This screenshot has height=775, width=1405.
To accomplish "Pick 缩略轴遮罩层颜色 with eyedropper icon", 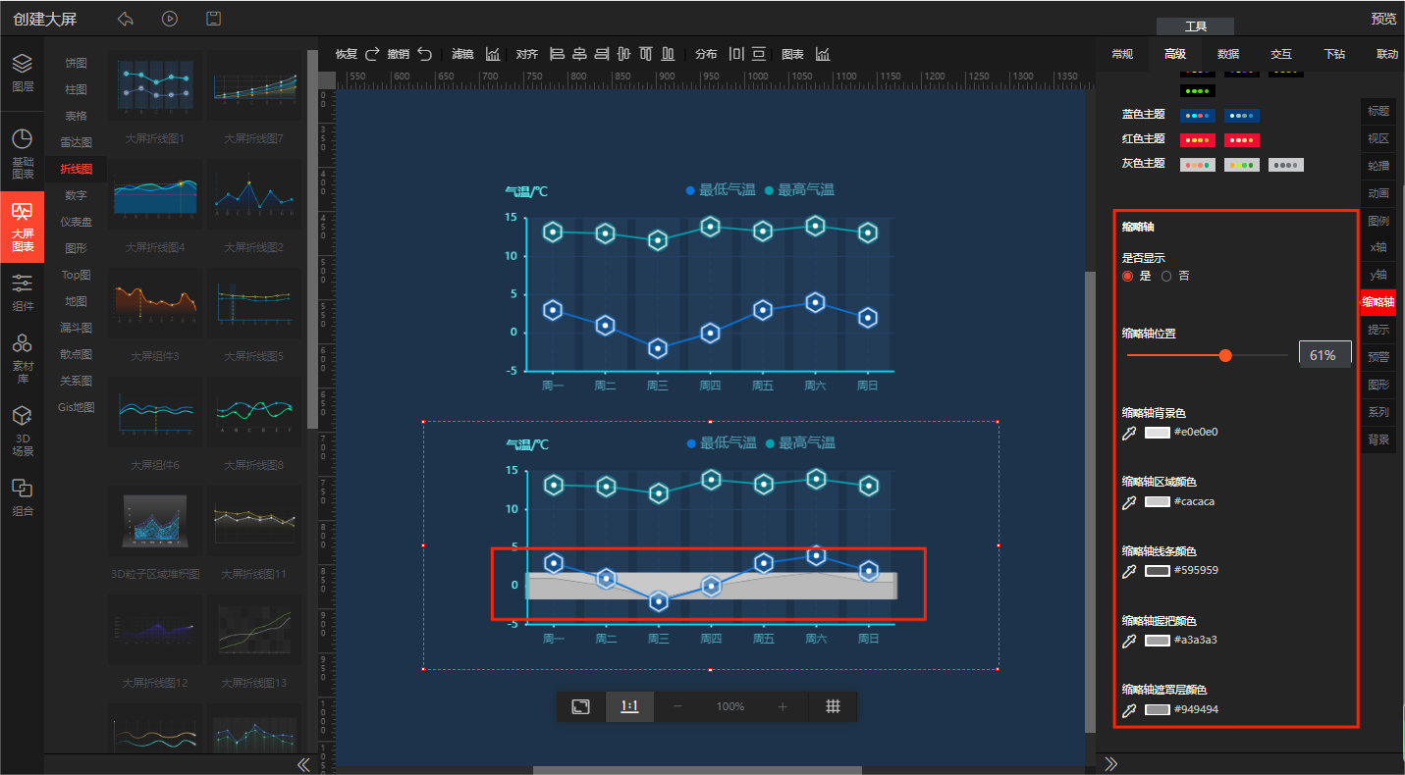I will 1129,709.
